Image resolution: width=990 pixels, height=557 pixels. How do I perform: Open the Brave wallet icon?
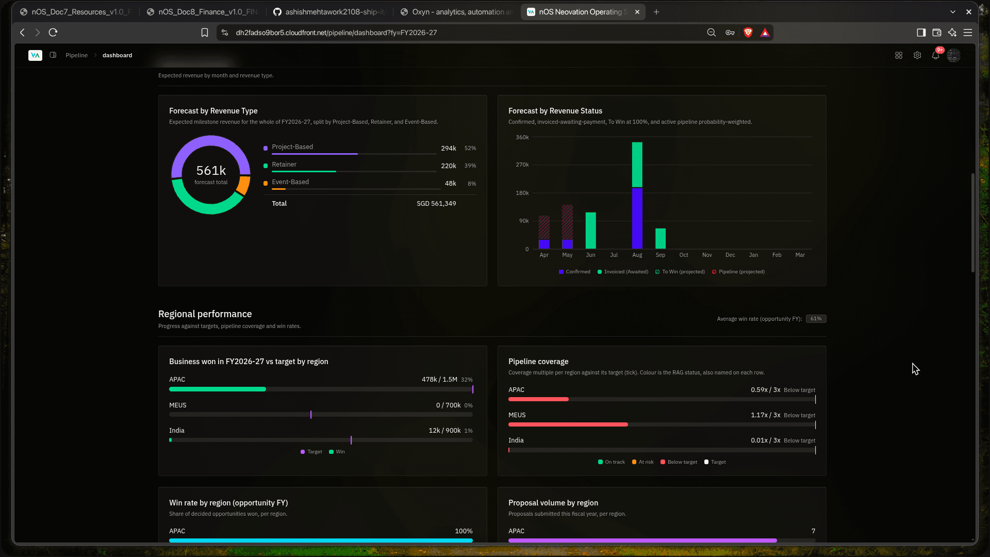937,32
